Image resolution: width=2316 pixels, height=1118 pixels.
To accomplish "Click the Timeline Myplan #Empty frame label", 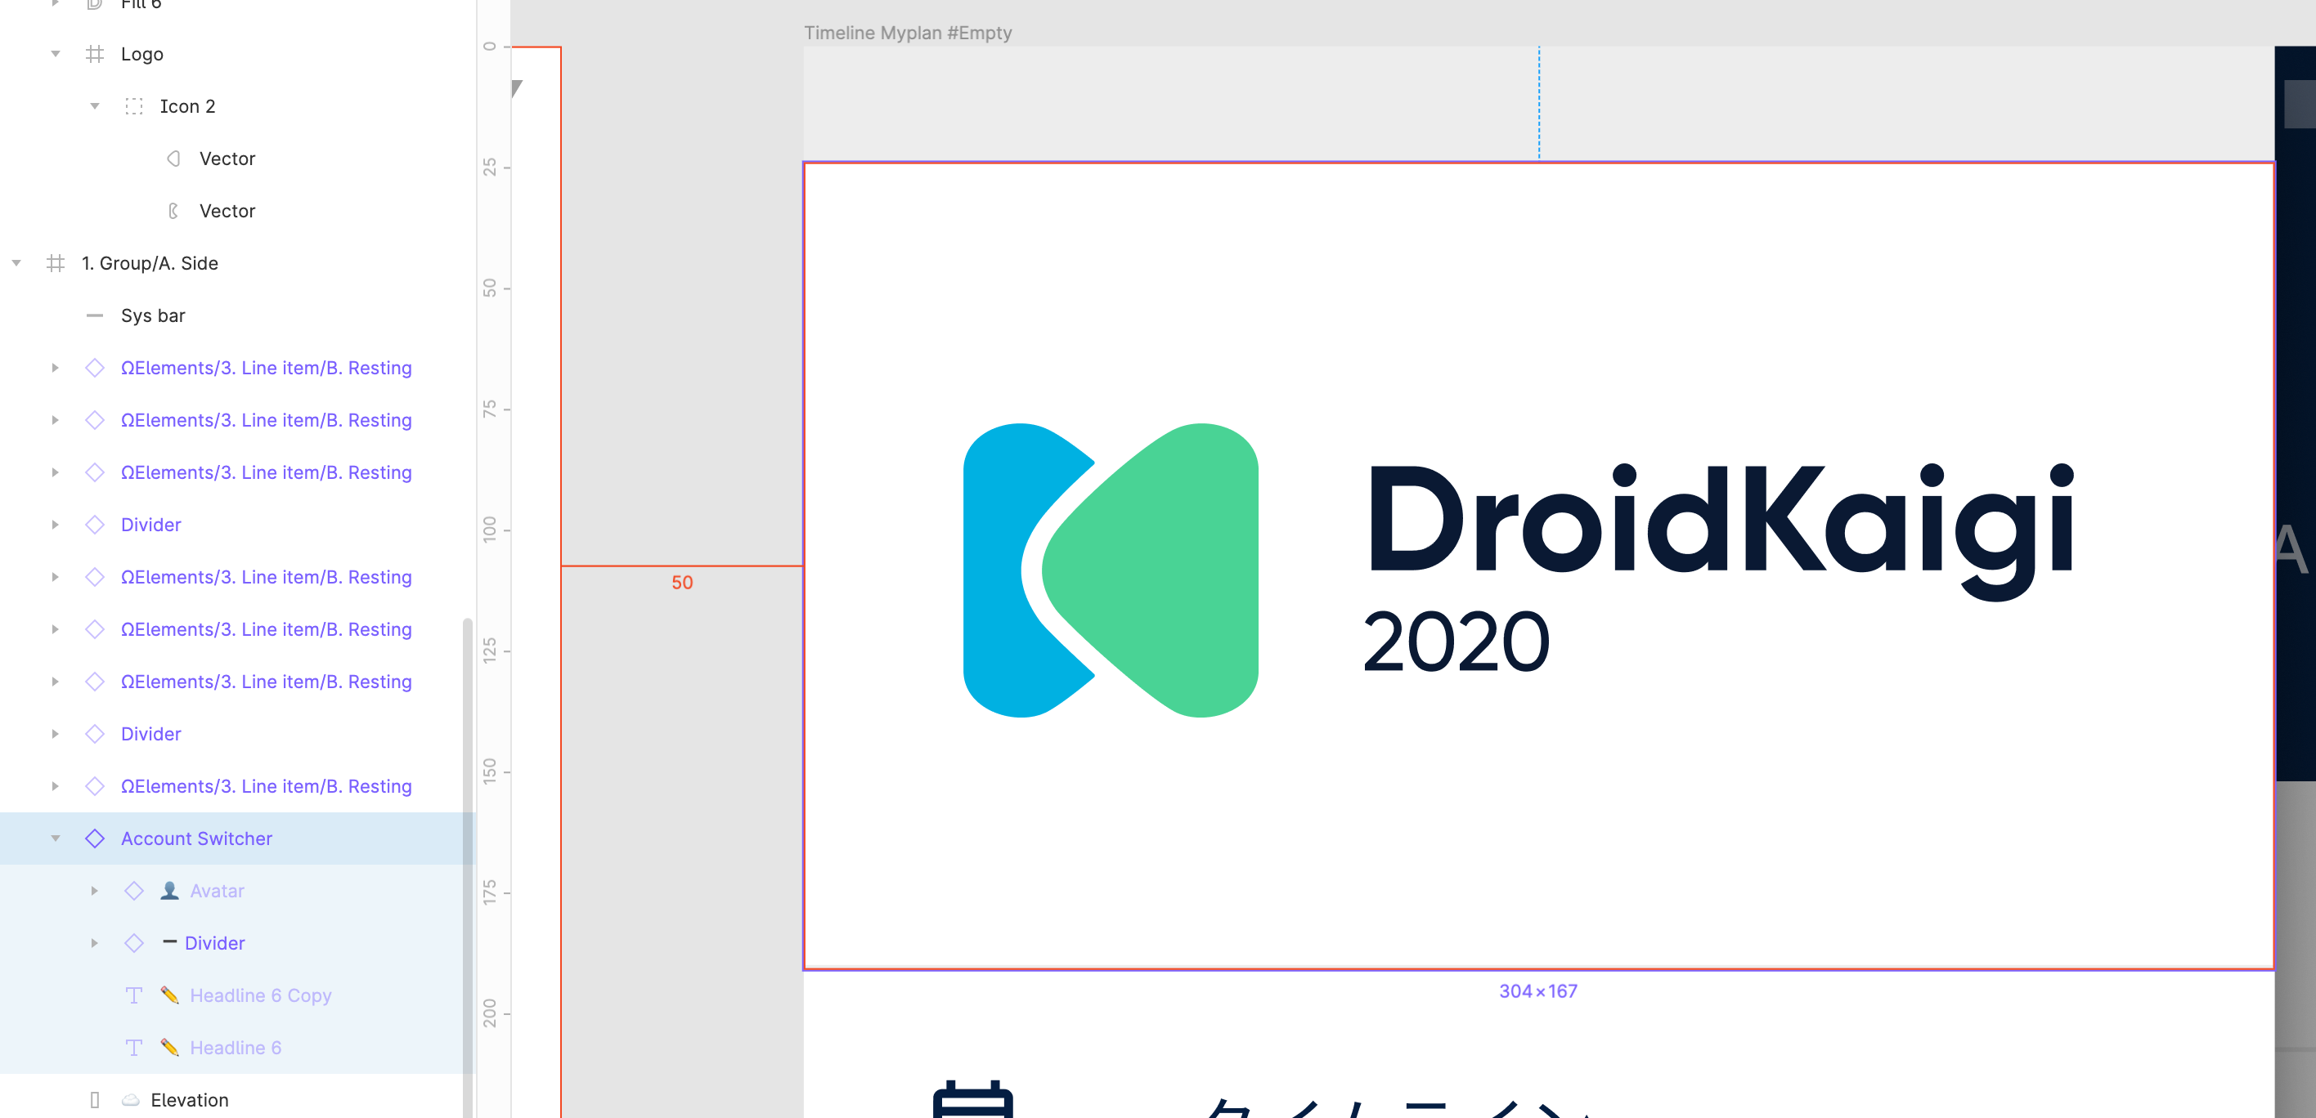I will point(908,33).
